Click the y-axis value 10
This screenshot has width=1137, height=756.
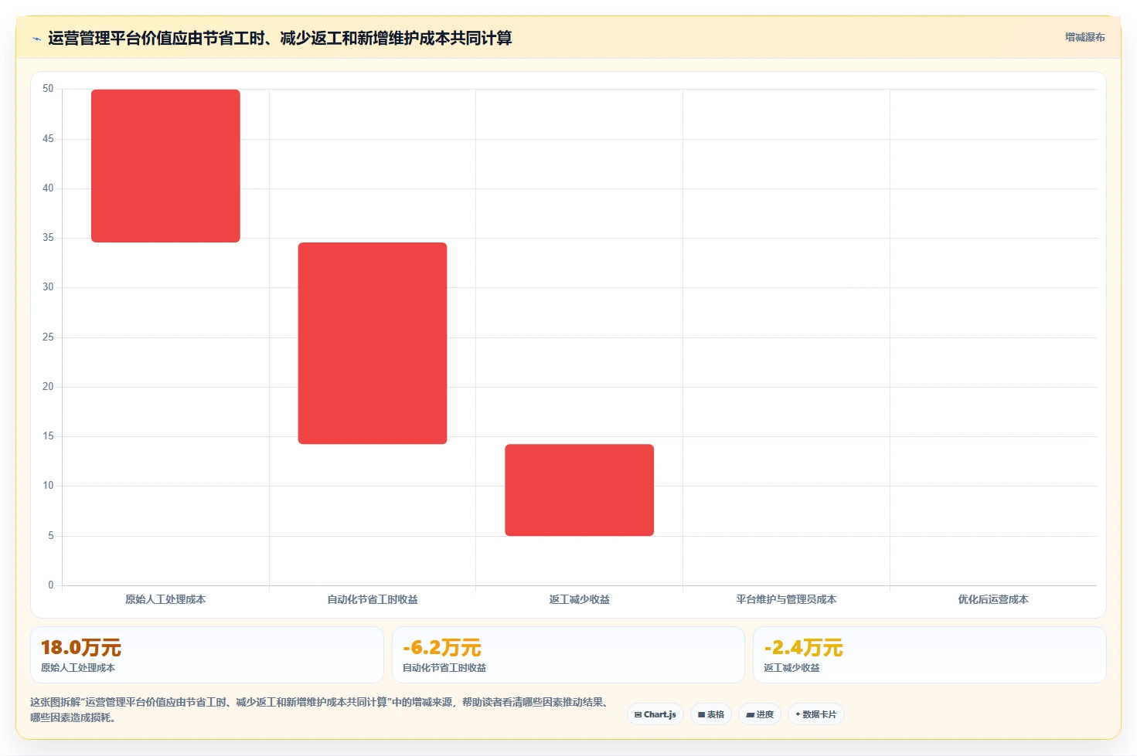(48, 486)
